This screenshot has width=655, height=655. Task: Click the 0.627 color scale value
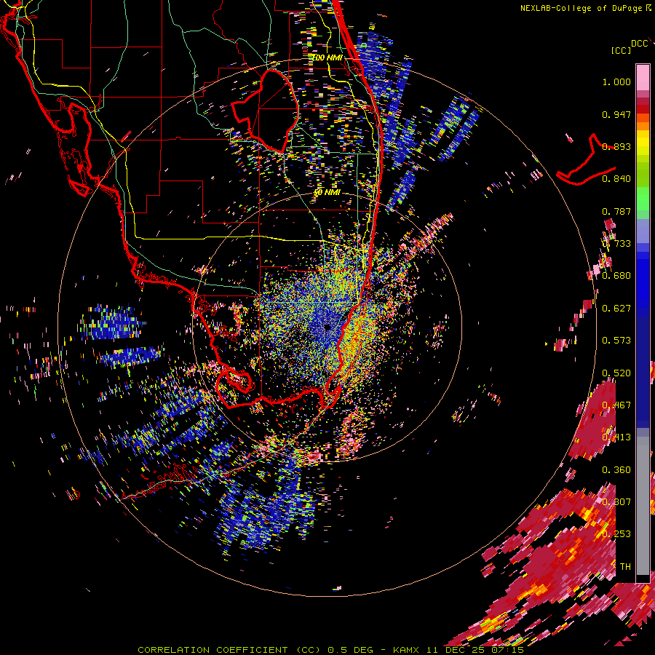click(x=616, y=309)
